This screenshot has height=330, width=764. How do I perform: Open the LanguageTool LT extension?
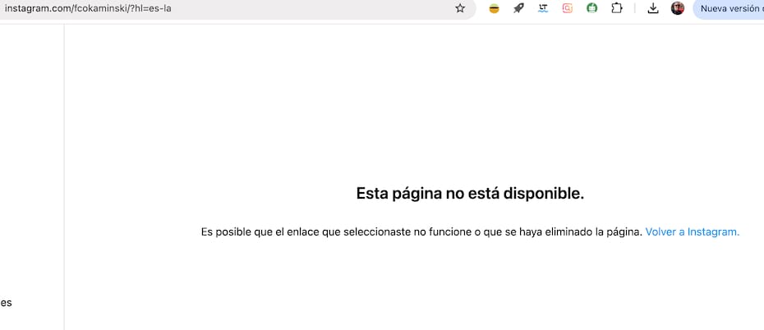click(x=543, y=8)
